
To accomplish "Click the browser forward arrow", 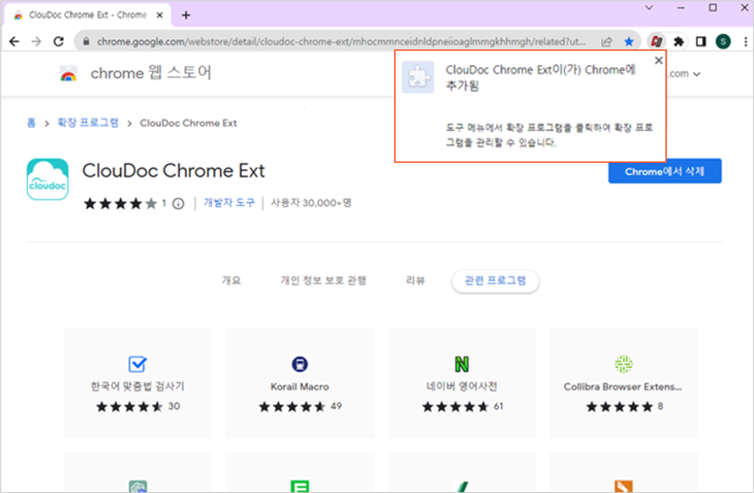I will click(36, 42).
